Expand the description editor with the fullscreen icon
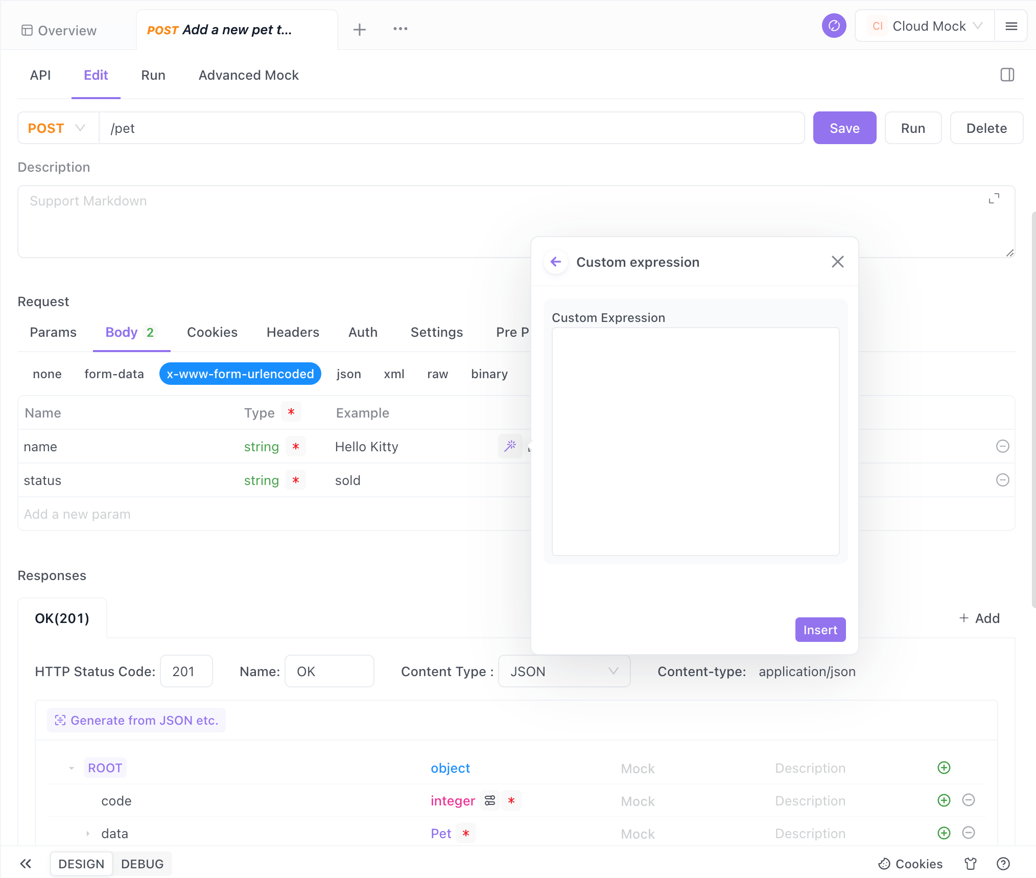Image resolution: width=1036 pixels, height=878 pixels. [994, 199]
